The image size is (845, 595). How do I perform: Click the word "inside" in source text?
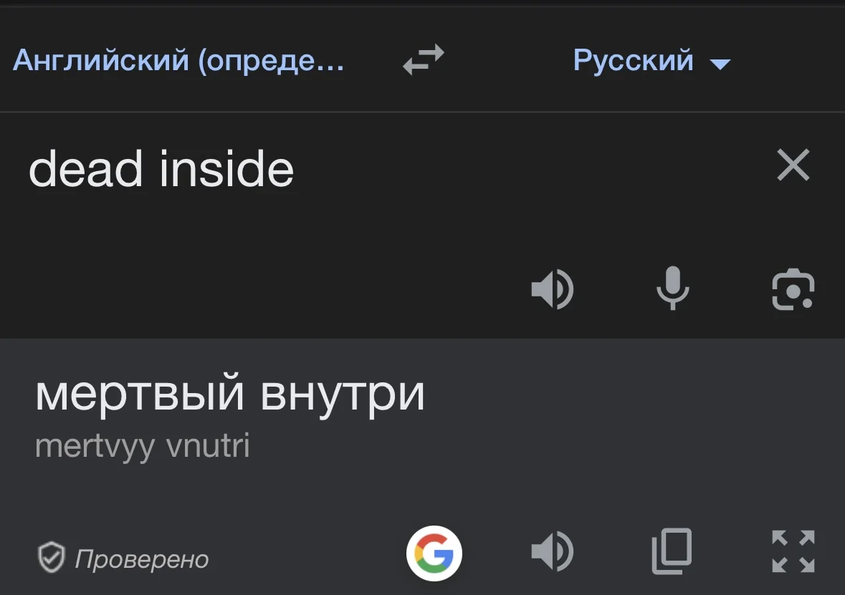tap(226, 170)
